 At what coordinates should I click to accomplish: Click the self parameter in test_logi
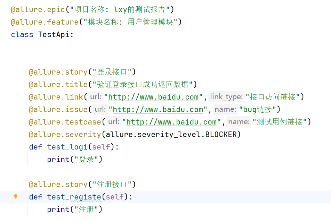click(x=101, y=147)
